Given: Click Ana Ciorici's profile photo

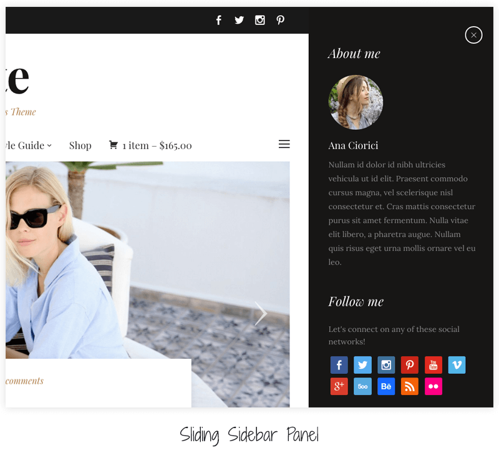Looking at the screenshot, I should [356, 102].
